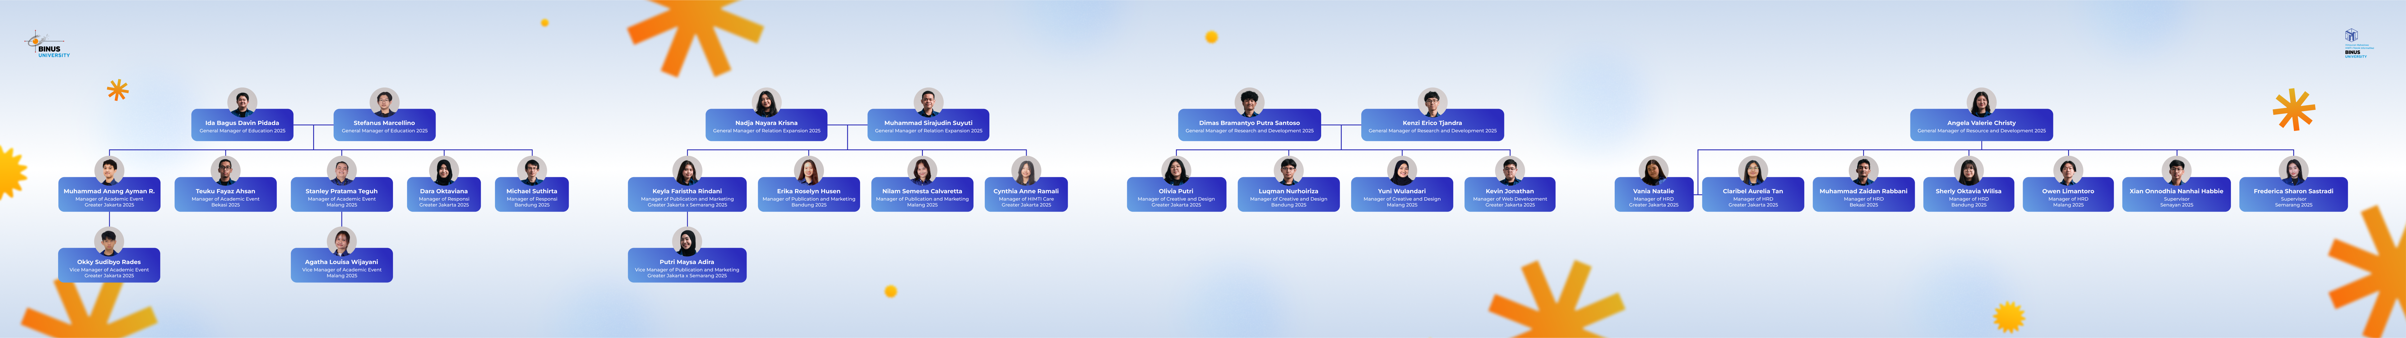The width and height of the screenshot is (2406, 338).
Task: Click the 'Michael Suthirta' Responsi card
Action: tap(531, 195)
